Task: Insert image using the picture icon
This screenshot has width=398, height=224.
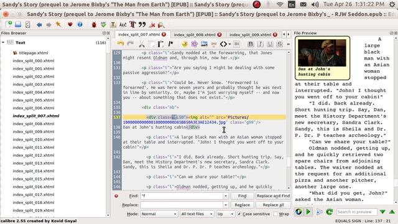Action: click(204, 44)
